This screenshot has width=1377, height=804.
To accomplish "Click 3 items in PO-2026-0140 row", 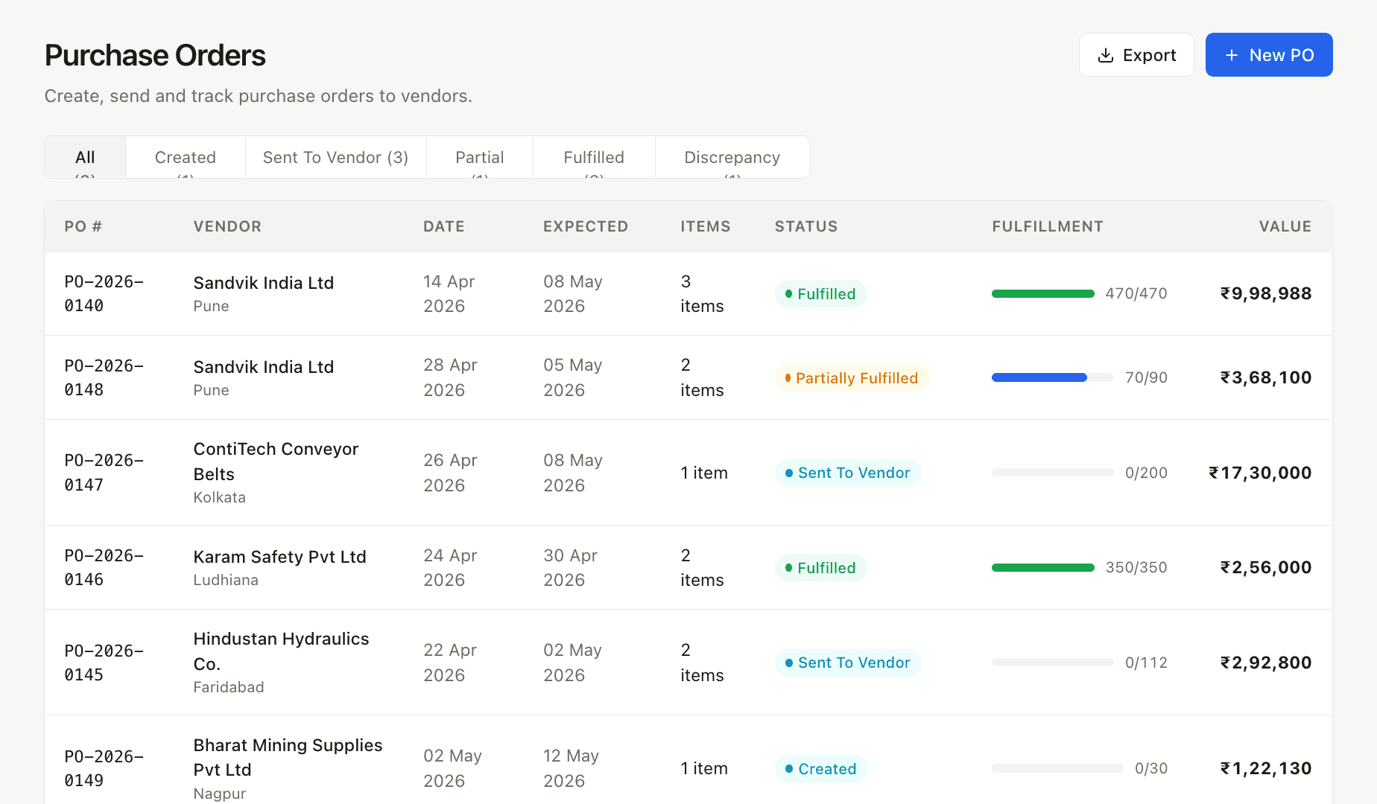I will click(x=702, y=293).
